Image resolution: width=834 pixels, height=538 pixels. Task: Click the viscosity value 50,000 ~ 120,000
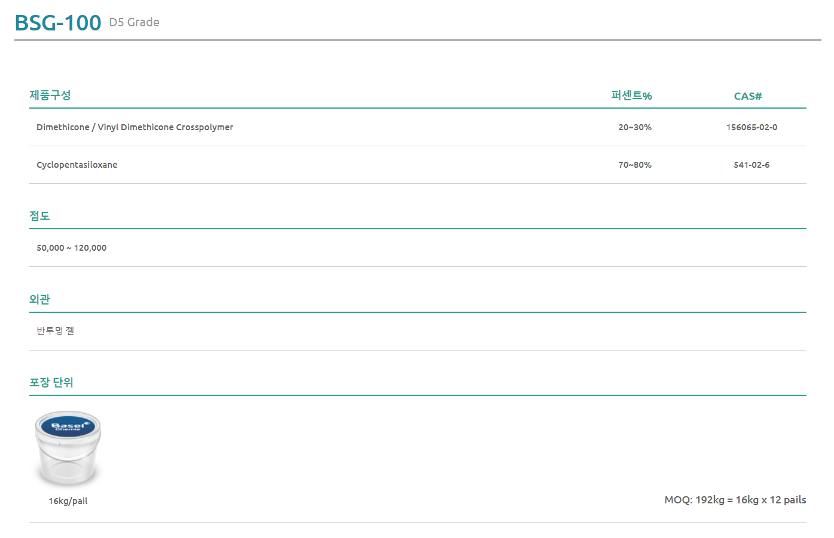point(72,248)
